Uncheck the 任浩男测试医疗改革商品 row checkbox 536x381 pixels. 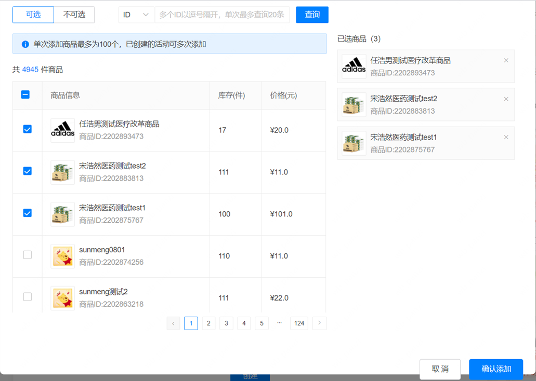[28, 129]
